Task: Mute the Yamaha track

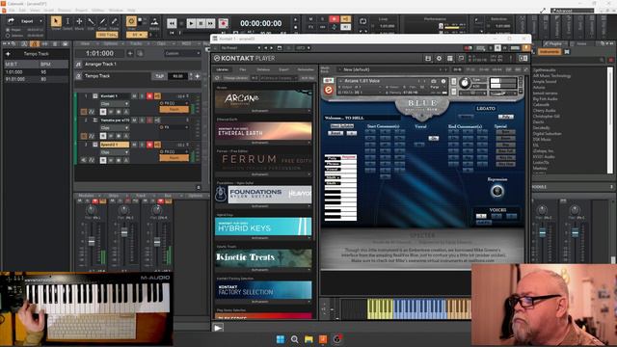Action: [x=134, y=120]
